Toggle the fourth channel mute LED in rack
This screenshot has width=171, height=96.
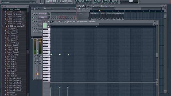click(x=32, y=24)
